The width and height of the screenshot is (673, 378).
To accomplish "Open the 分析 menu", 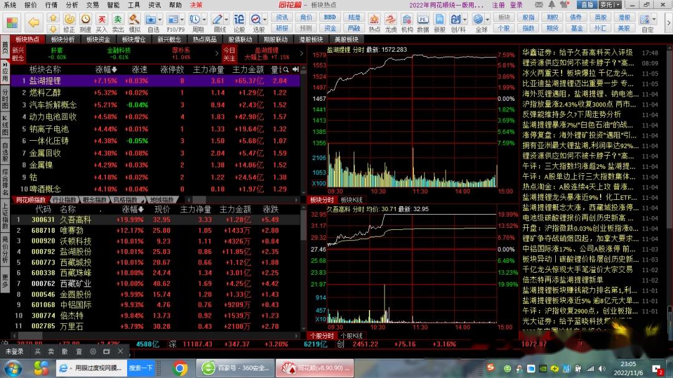I will coord(72,5).
